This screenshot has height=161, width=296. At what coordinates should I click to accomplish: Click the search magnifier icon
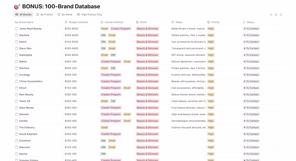tap(281, 15)
